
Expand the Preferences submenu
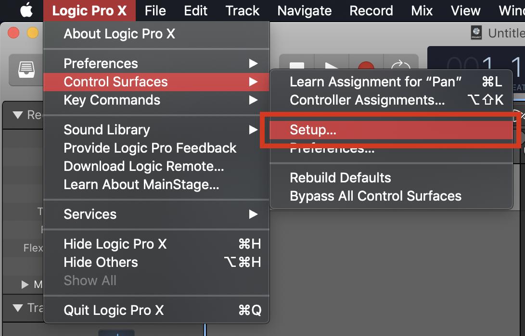coord(156,63)
